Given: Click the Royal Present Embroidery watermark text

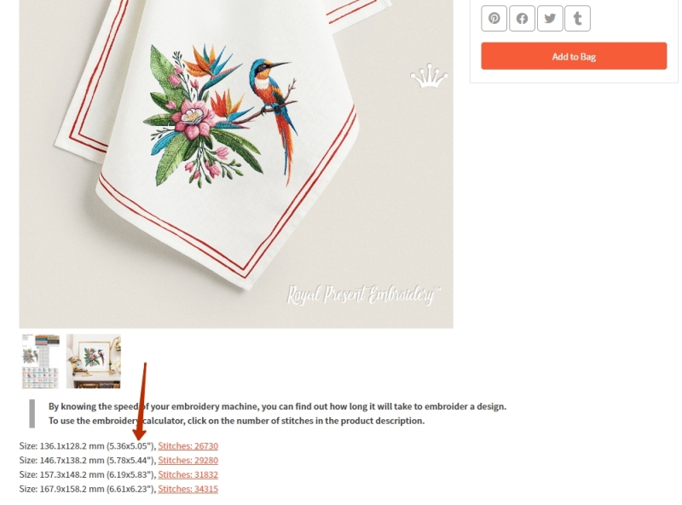Looking at the screenshot, I should click(x=364, y=296).
